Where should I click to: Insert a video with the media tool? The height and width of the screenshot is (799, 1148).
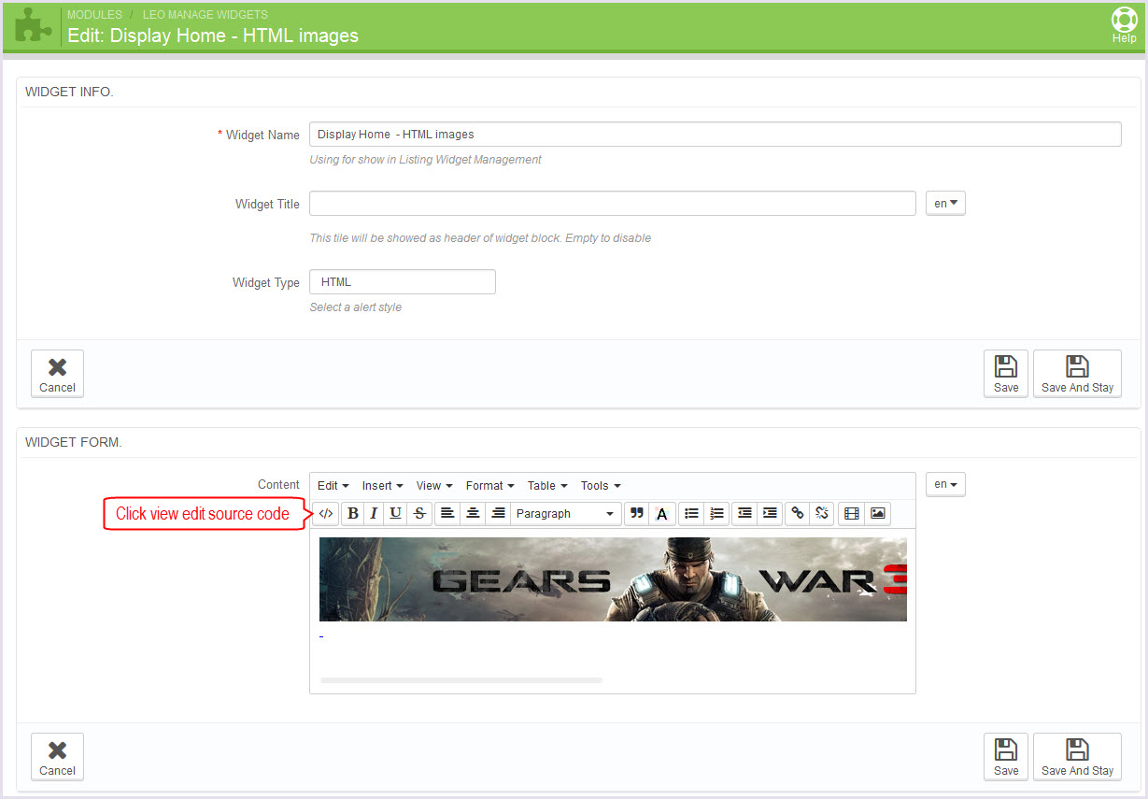click(x=851, y=513)
